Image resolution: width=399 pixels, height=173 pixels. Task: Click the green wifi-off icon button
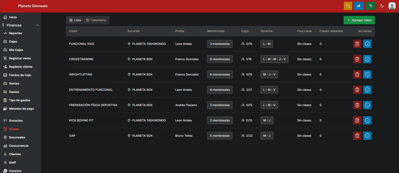(x=371, y=6)
